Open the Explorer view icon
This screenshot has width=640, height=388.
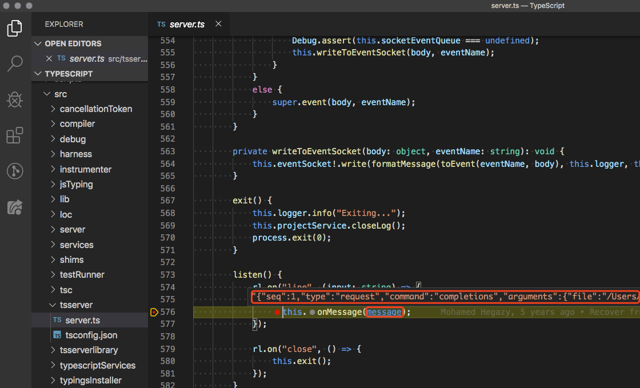coord(15,28)
